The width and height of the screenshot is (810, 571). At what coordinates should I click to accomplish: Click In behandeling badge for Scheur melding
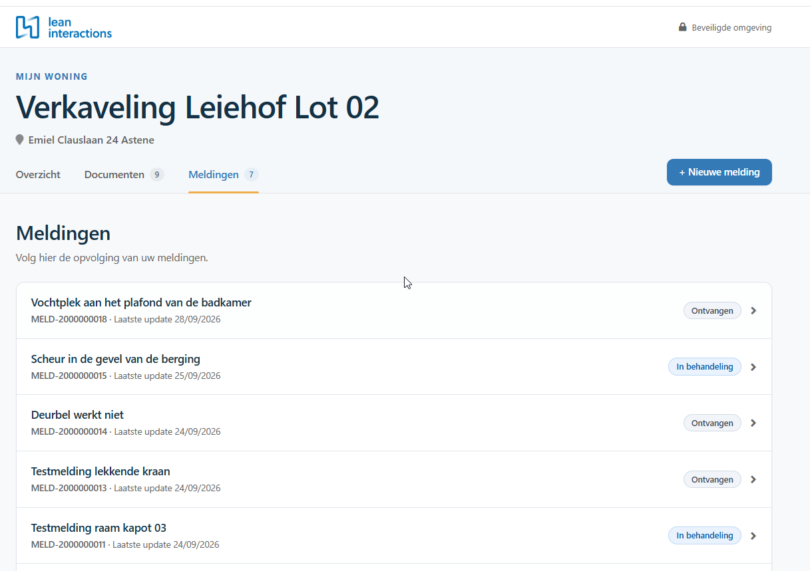pos(705,367)
